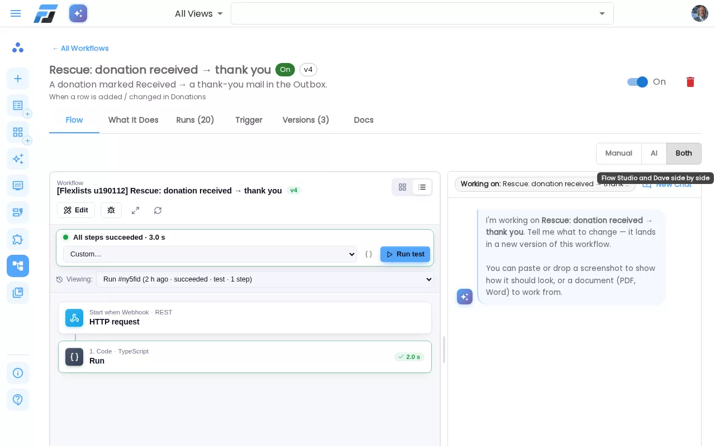
Task: Open the Runs (20) tab
Action: tap(196, 120)
